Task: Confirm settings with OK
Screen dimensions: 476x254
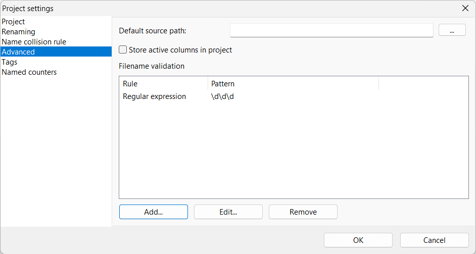Action: pyautogui.click(x=358, y=240)
